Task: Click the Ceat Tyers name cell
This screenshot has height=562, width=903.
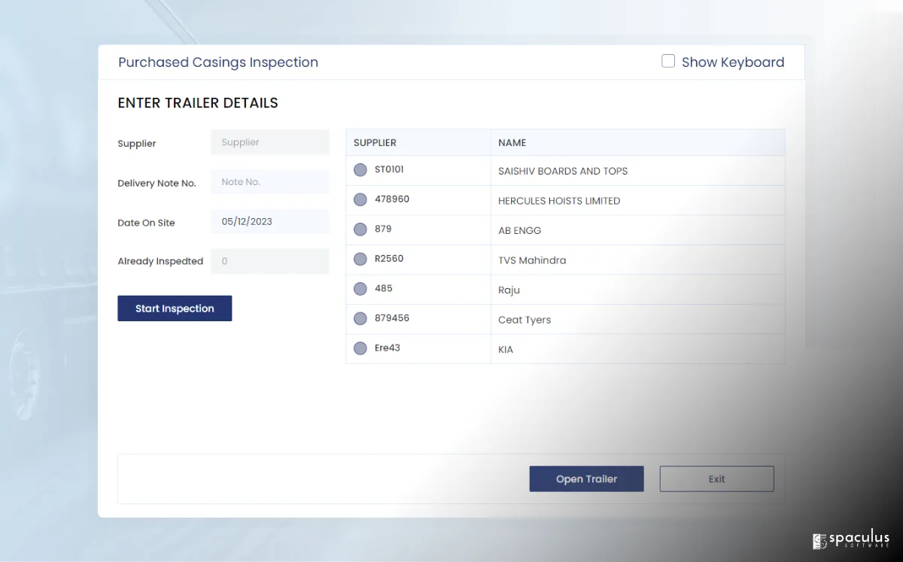Action: (x=524, y=320)
